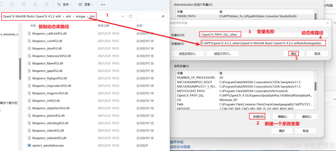Sort files by 类型 column header
Screen dimensions: 336x151
point(139,26)
